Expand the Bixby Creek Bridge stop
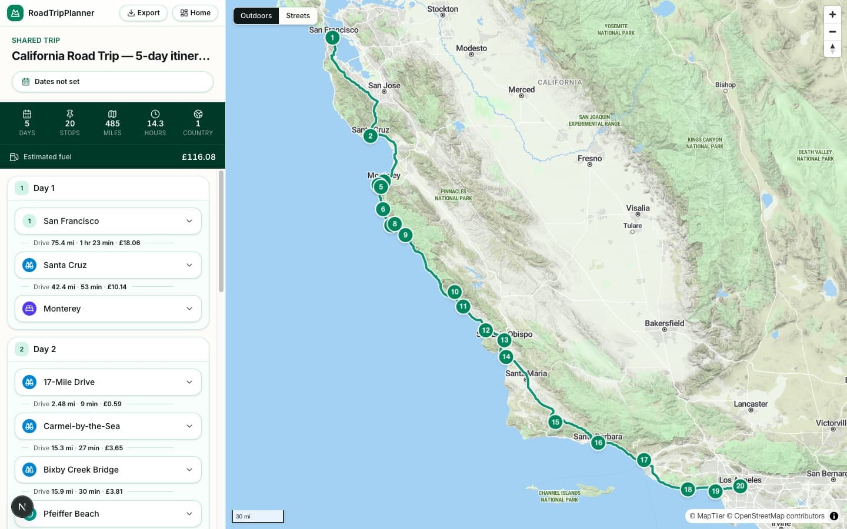 pos(108,470)
